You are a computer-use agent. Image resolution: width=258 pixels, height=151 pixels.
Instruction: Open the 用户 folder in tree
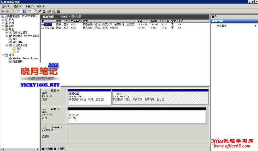click(x=19, y=48)
